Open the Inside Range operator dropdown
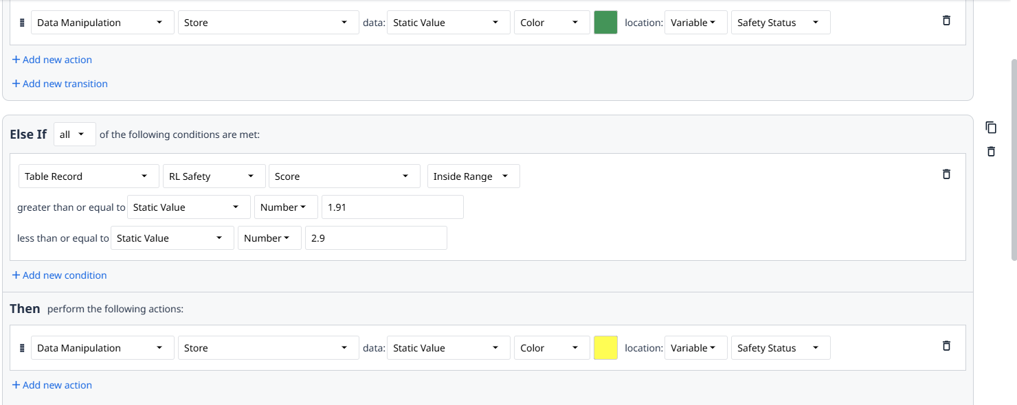Screen dimensions: 1017x405 pos(473,176)
